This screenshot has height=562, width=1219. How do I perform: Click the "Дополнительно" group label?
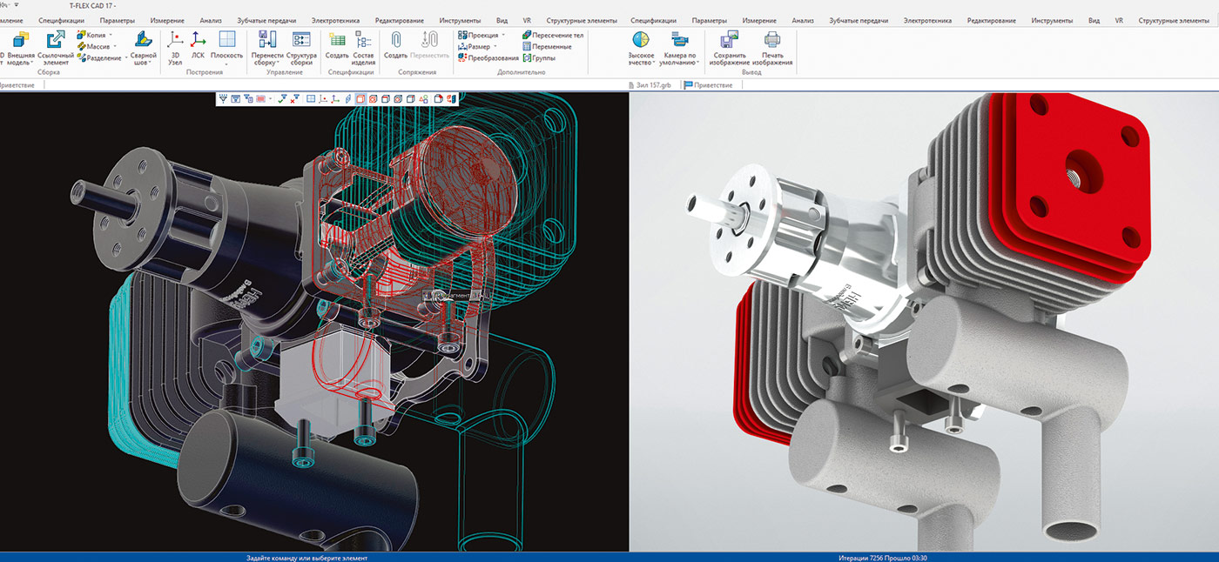click(522, 72)
